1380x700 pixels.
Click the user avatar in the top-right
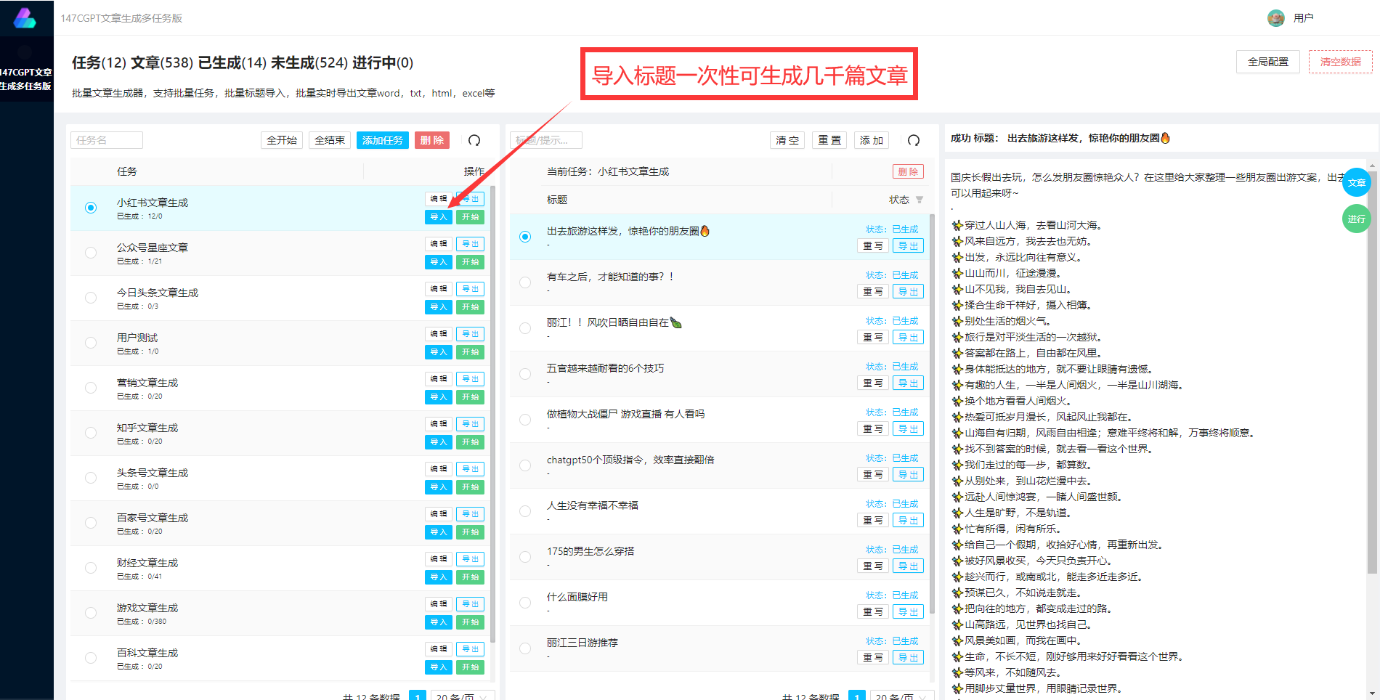coord(1276,17)
